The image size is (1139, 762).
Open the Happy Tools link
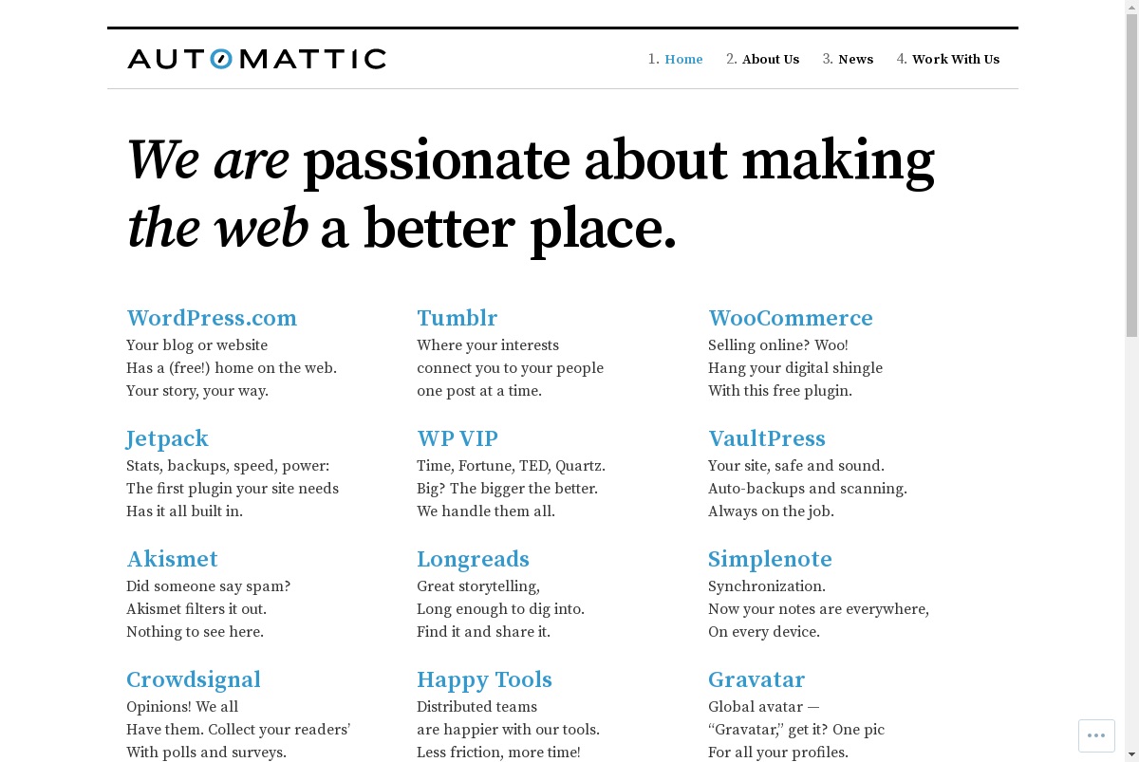coord(484,679)
